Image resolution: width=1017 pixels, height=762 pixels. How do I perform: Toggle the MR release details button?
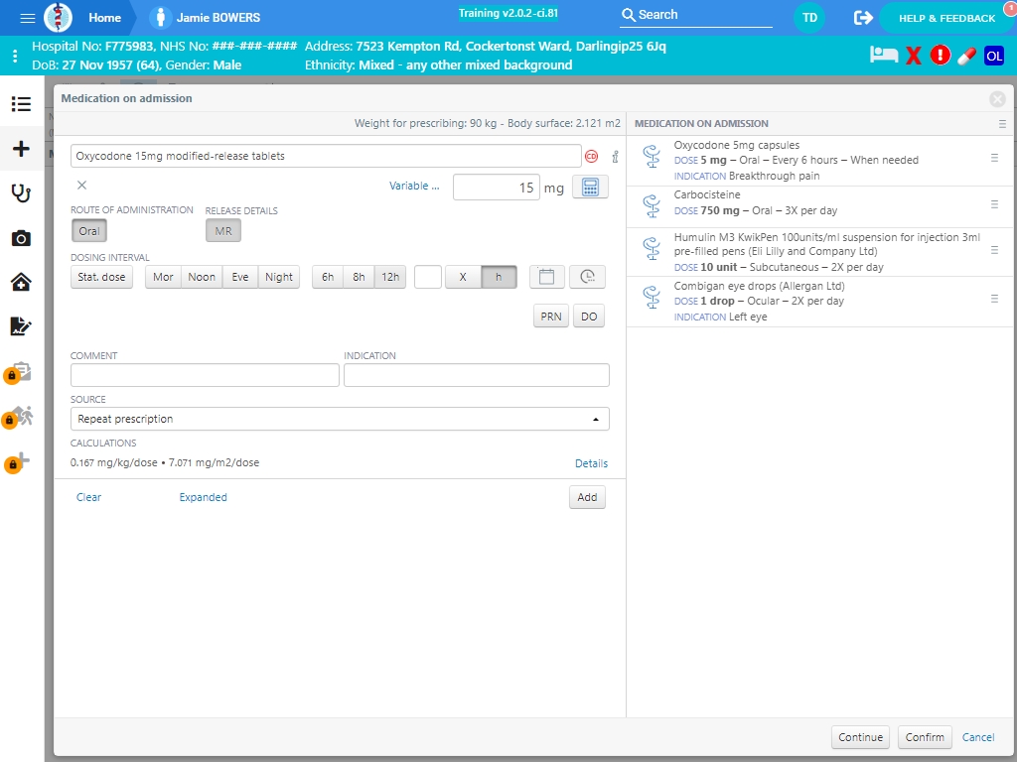point(223,230)
